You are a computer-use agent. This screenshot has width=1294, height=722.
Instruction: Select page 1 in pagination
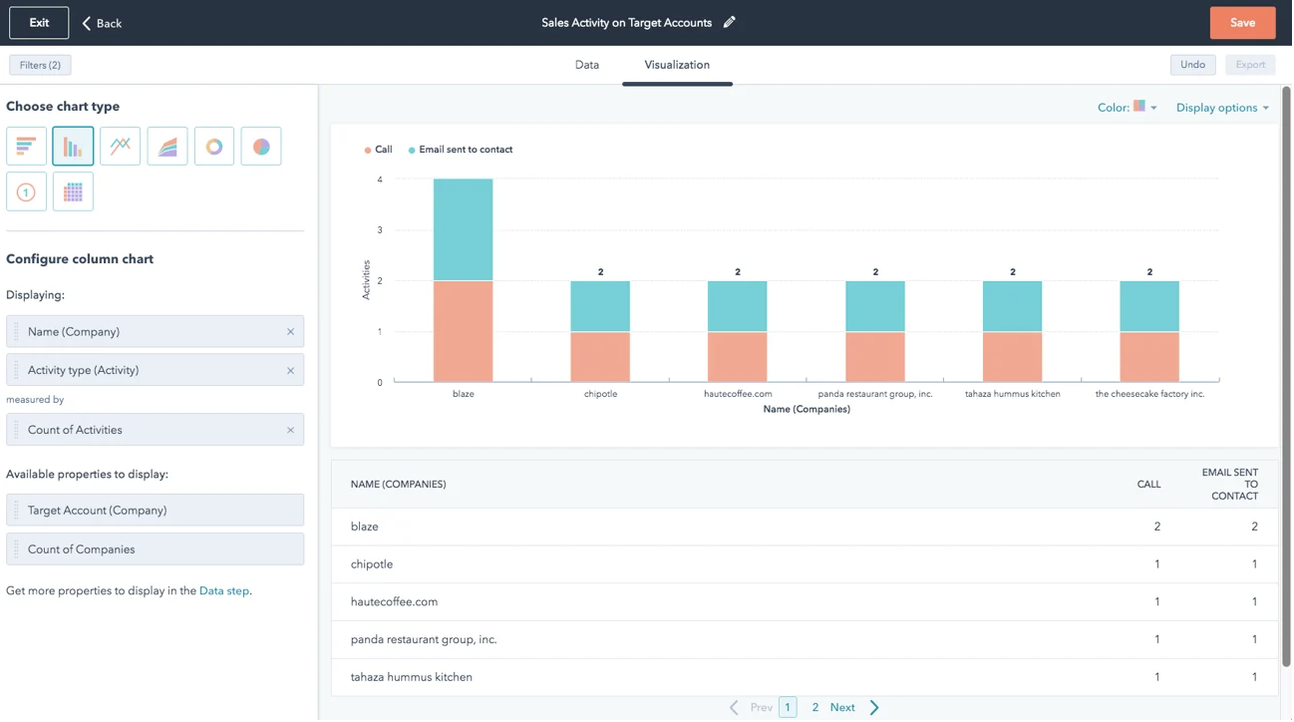pyautogui.click(x=788, y=707)
